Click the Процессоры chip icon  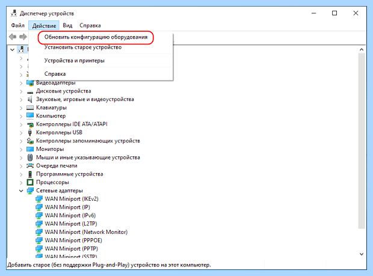[x=30, y=182]
